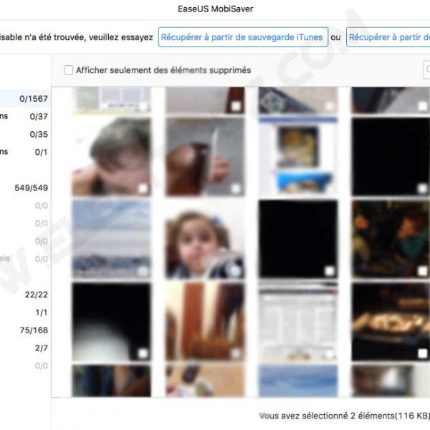The image size is (430, 430).
Task: Open the hand holding knife photo thumbnail
Action: [205, 157]
